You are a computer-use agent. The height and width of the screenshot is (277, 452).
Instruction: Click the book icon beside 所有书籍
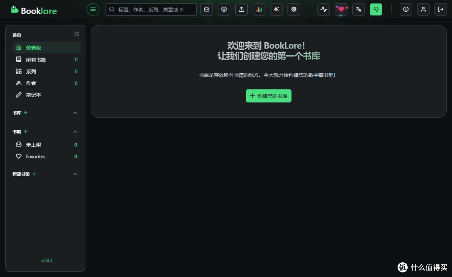pos(19,59)
